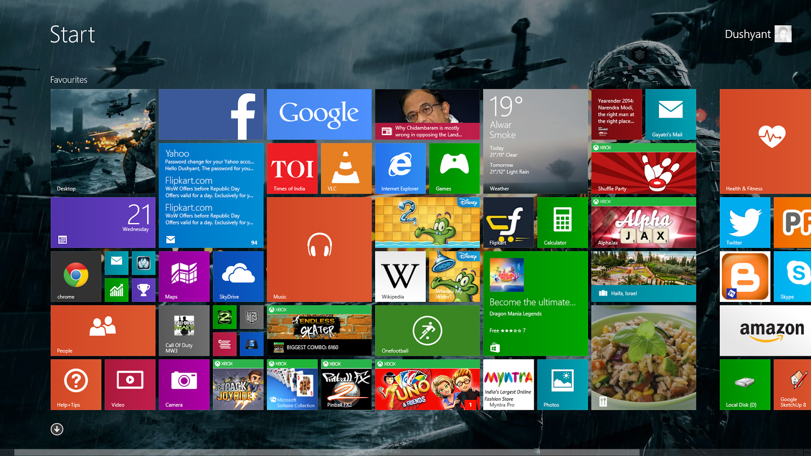The width and height of the screenshot is (811, 456).
Task: Open the small skull game tile
Action: tap(143, 263)
